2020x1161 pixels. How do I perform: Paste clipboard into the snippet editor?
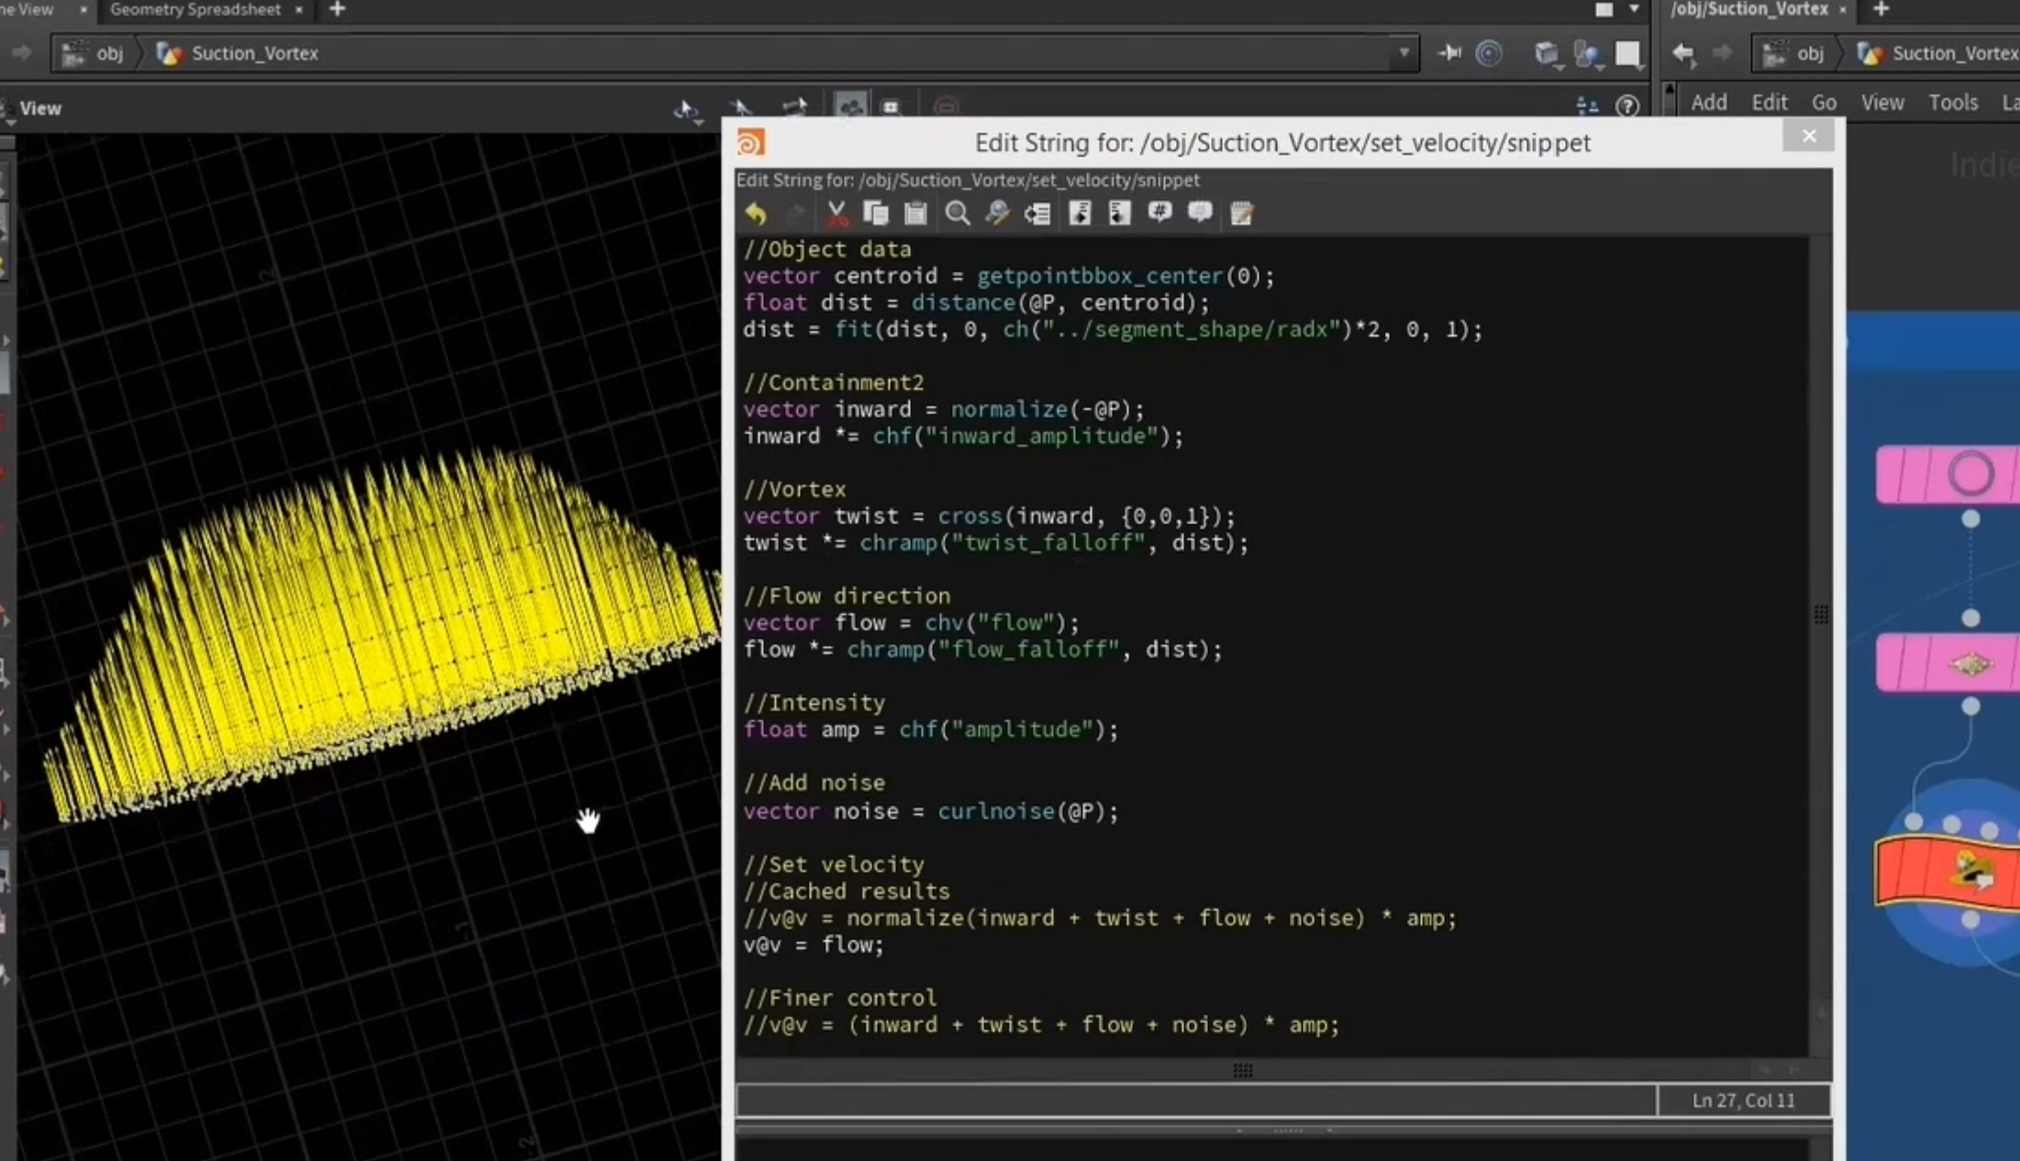pyautogui.click(x=916, y=214)
